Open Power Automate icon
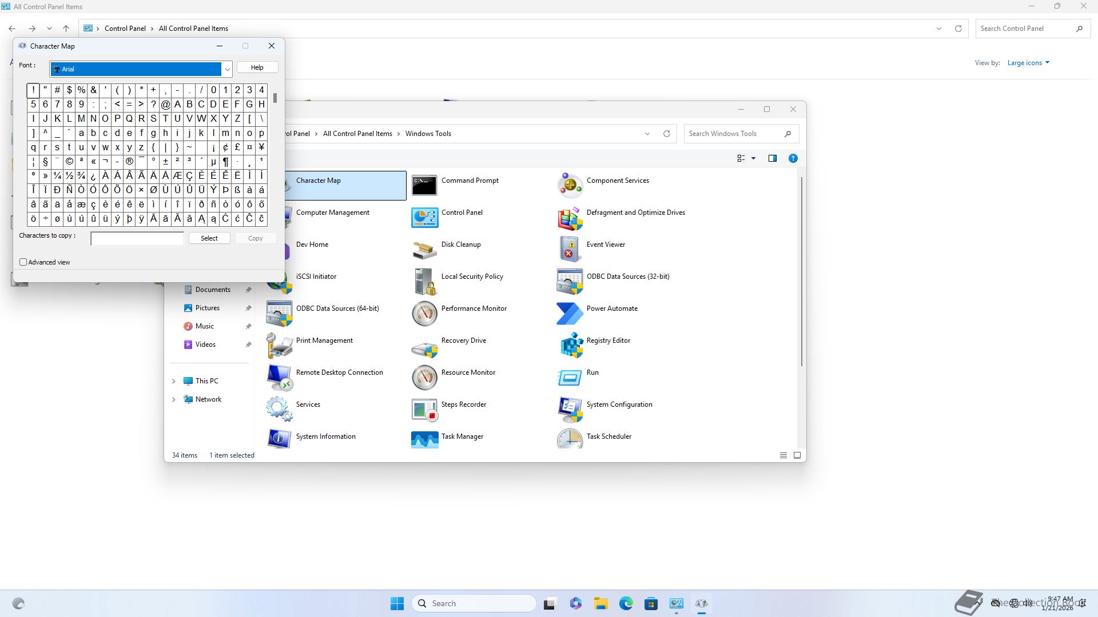 tap(570, 313)
